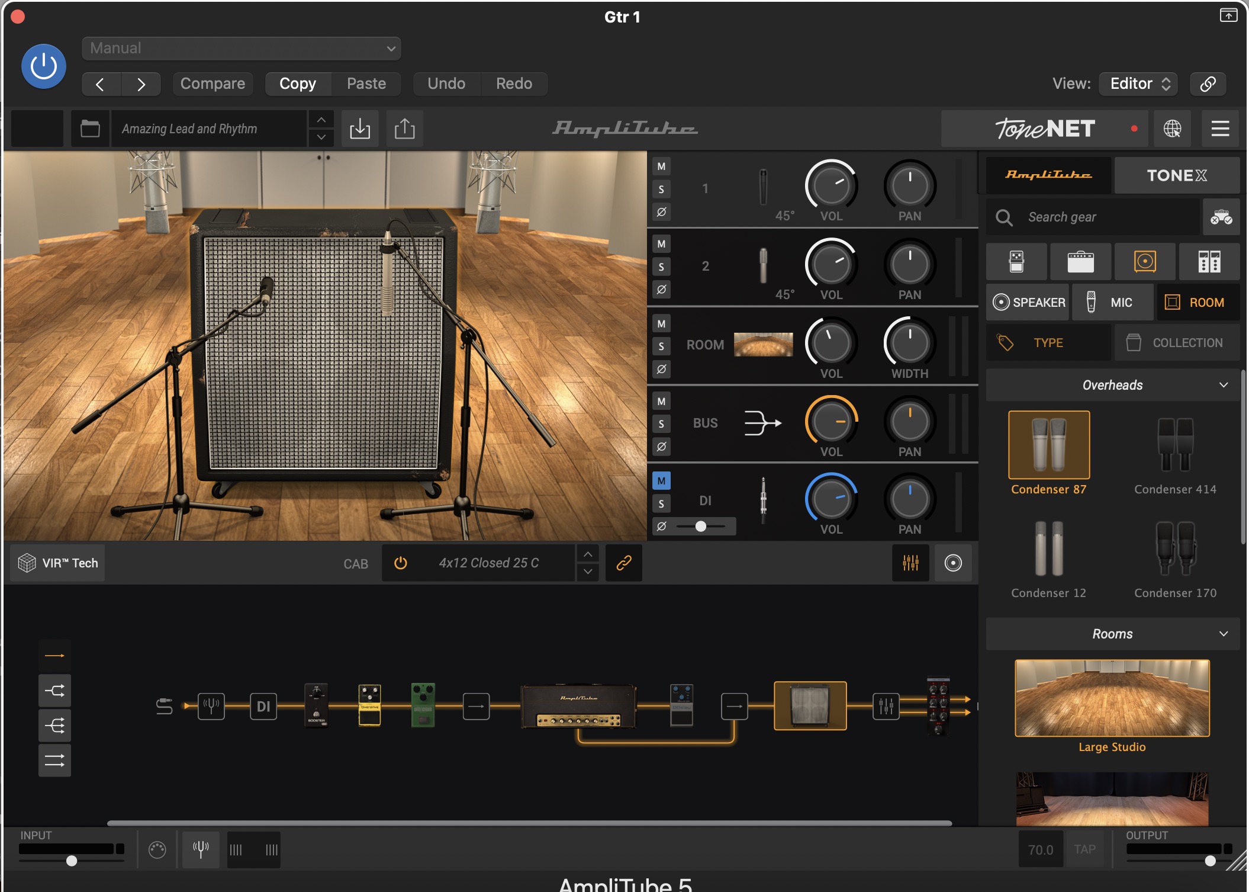1249x892 pixels.
Task: Open the mixer faders view icon
Action: click(910, 563)
